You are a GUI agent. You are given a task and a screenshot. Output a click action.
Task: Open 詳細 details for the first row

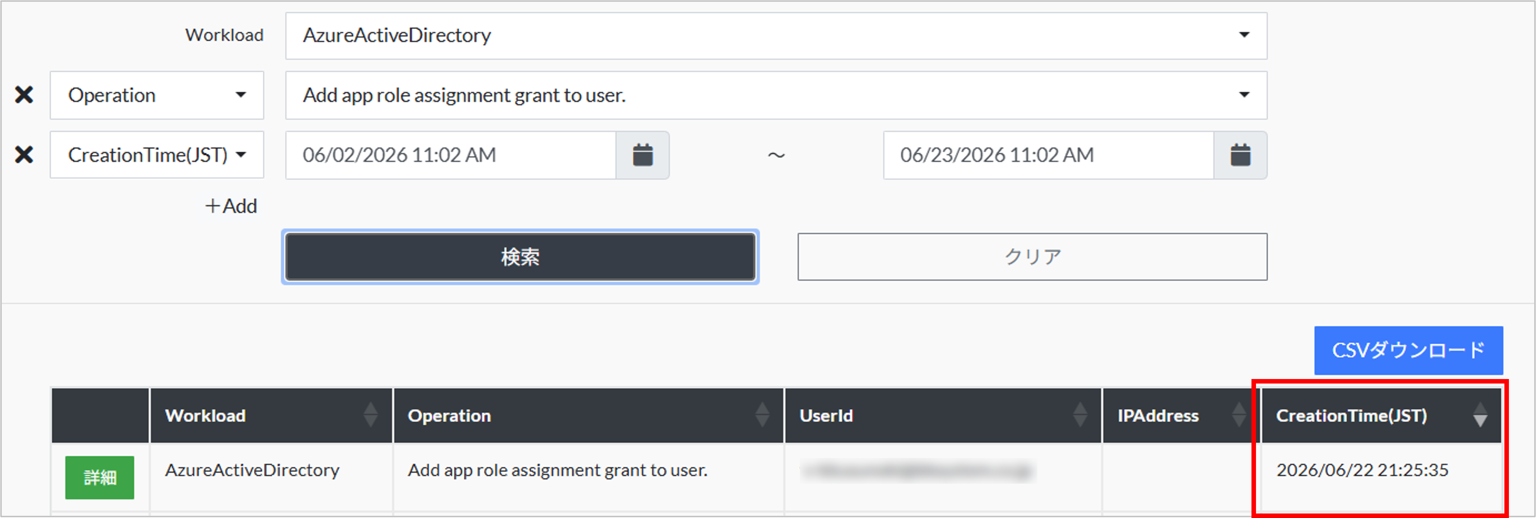99,477
